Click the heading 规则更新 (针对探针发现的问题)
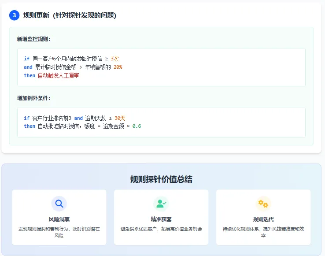325x256 pixels. (x=70, y=15)
